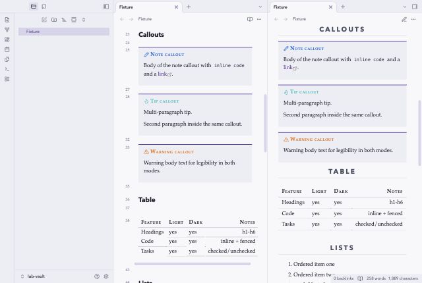Viewport: 422px width, 283px height.
Task: Click '1,889 characters' in status bar
Action: (x=403, y=278)
